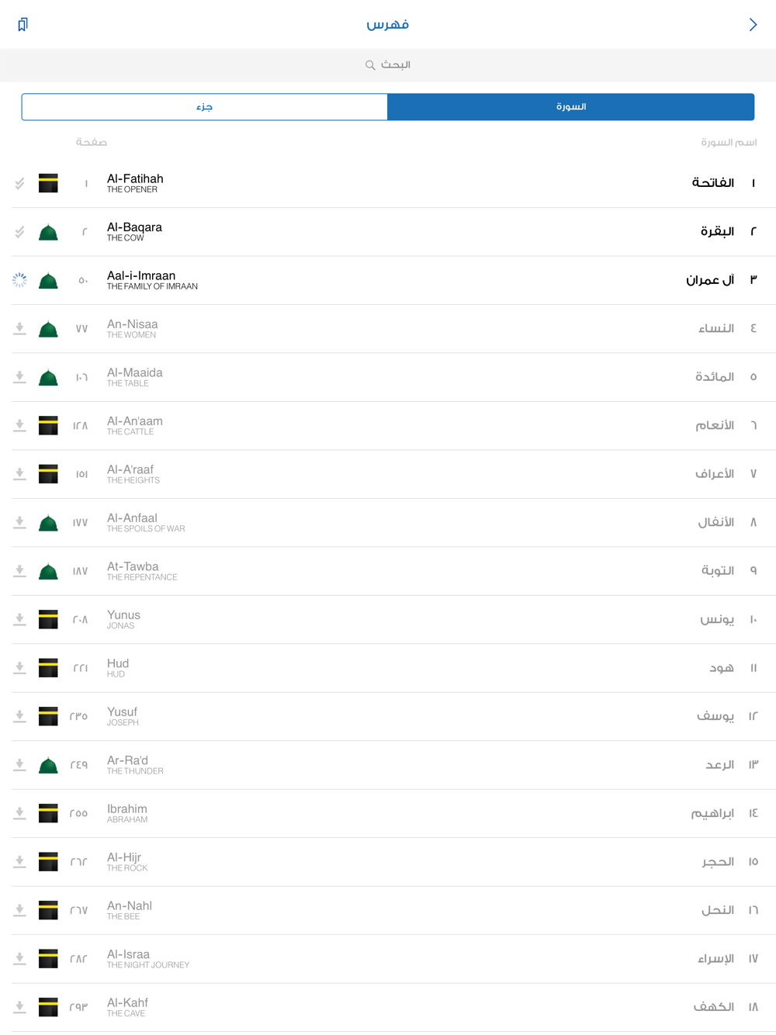Click download icon for Yunus
The height and width of the screenshot is (1035, 776).
point(20,620)
